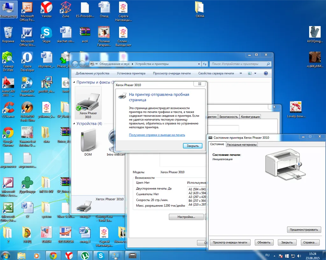Click Свойства сервера печати in toolbar
The width and height of the screenshot is (326, 260).
pos(216,73)
